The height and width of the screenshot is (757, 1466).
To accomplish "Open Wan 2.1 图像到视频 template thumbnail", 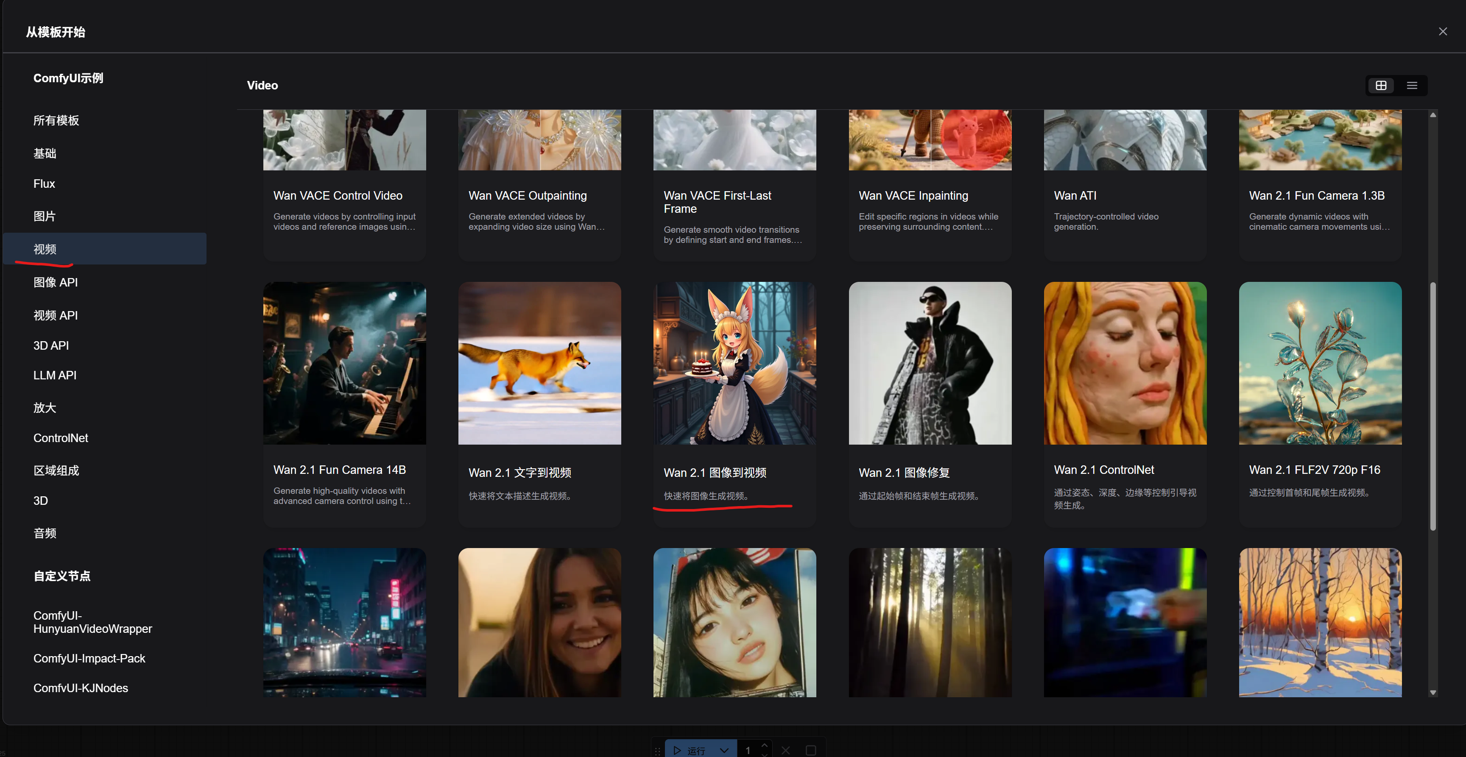I will tap(734, 363).
